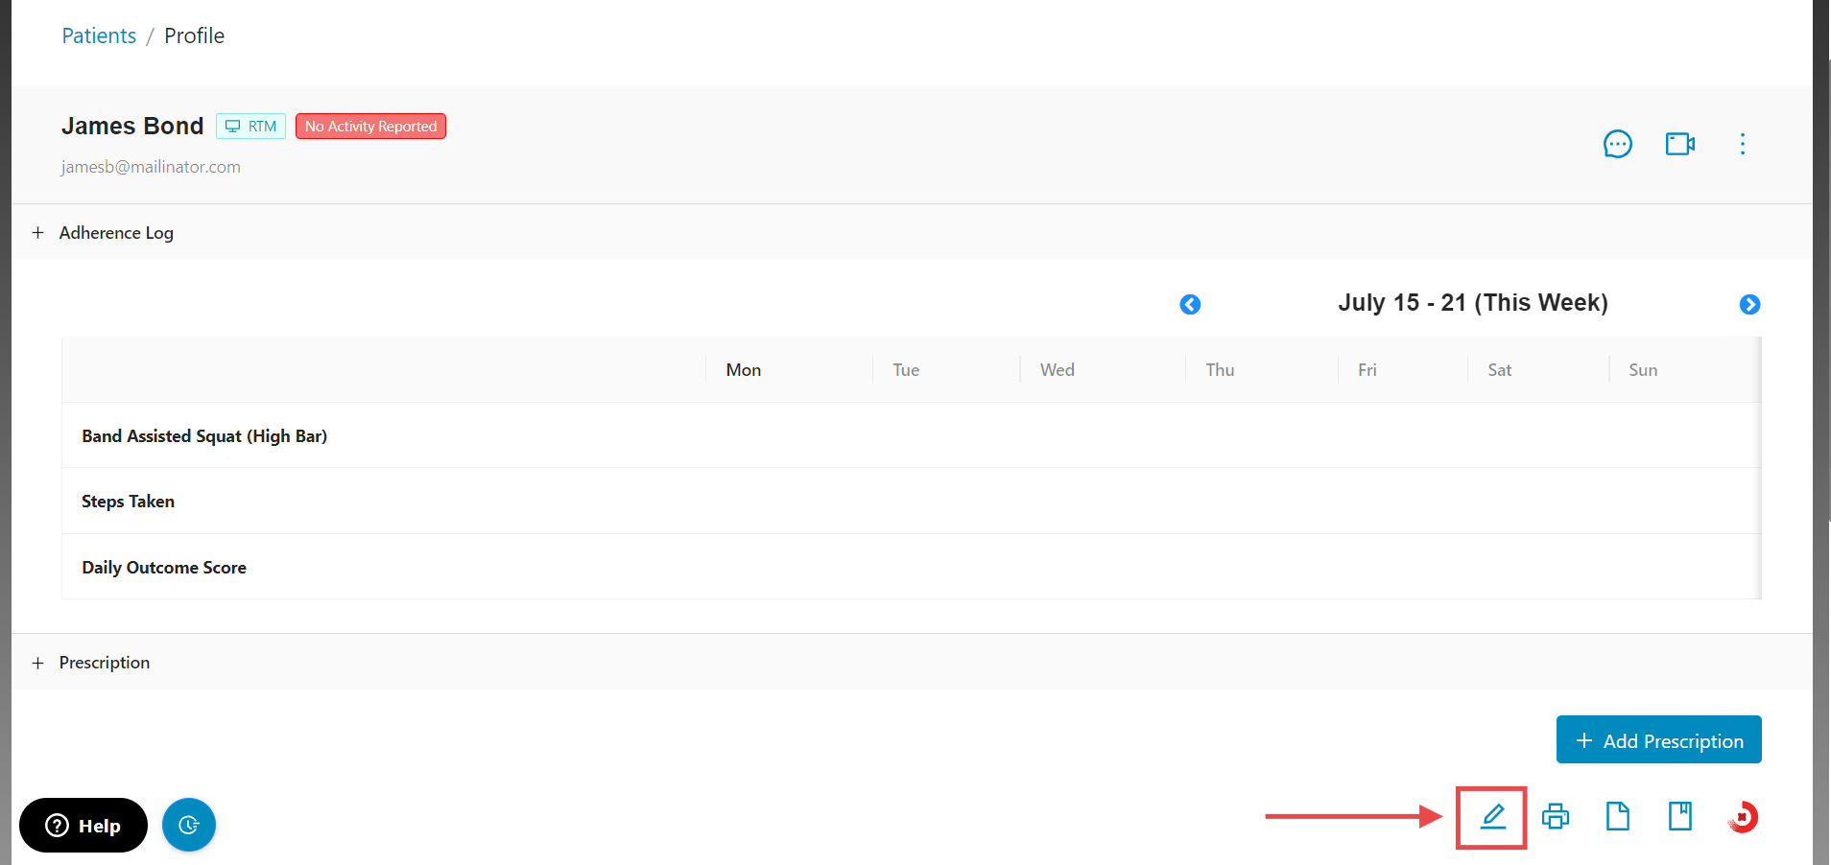Click the No Activity Reported status tag
Image resolution: width=1831 pixels, height=865 pixels.
coord(370,127)
